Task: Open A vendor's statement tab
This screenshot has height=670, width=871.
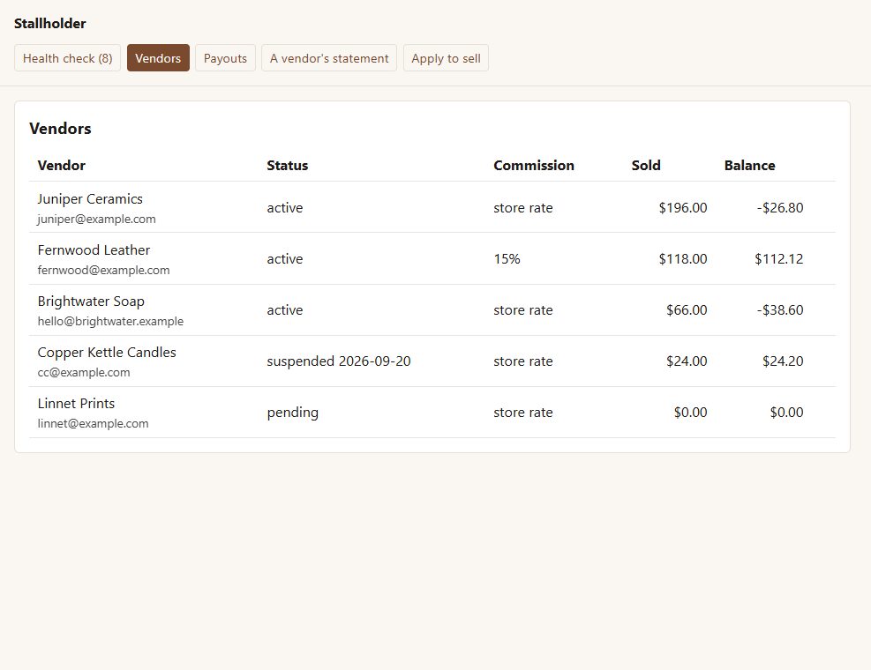Action: tap(329, 58)
